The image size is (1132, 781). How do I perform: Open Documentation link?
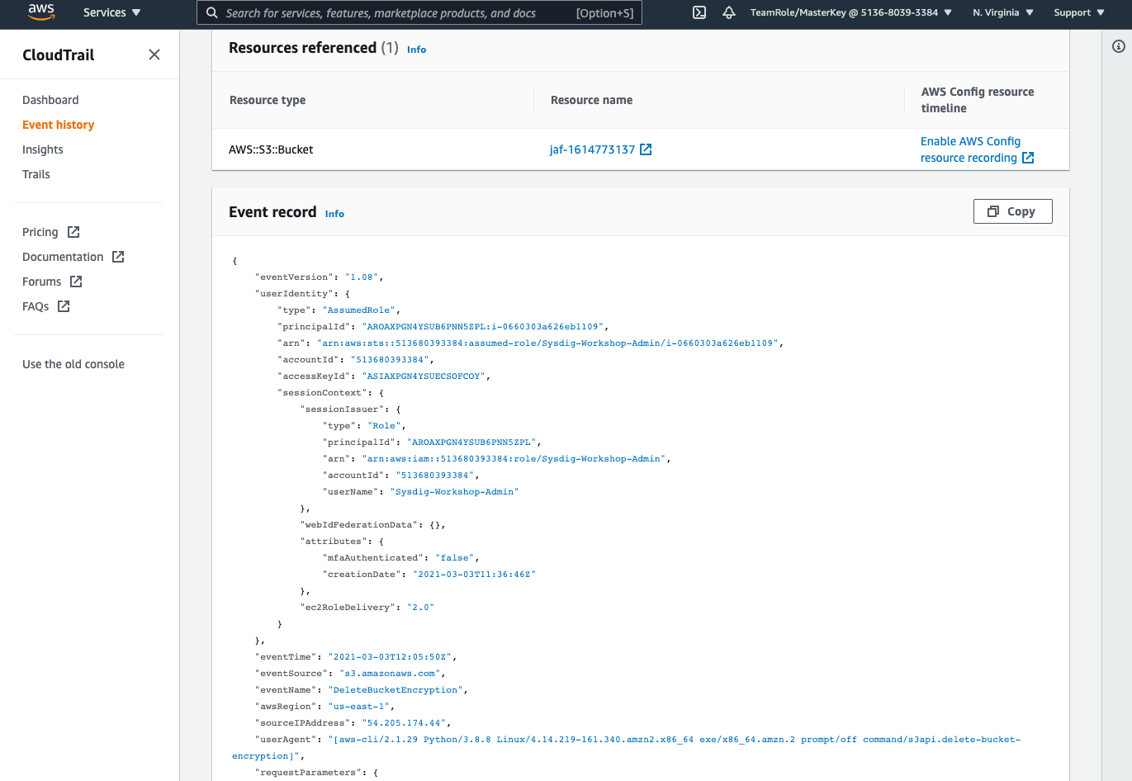[x=63, y=257]
